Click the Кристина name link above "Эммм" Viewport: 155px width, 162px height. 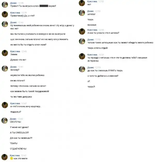coord(15,51)
